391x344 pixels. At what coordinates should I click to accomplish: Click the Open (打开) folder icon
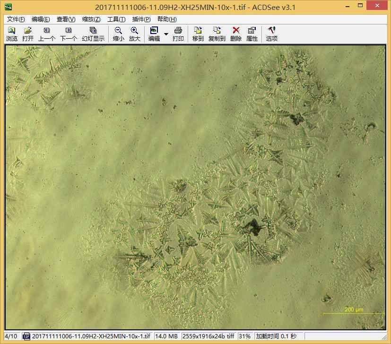click(28, 34)
